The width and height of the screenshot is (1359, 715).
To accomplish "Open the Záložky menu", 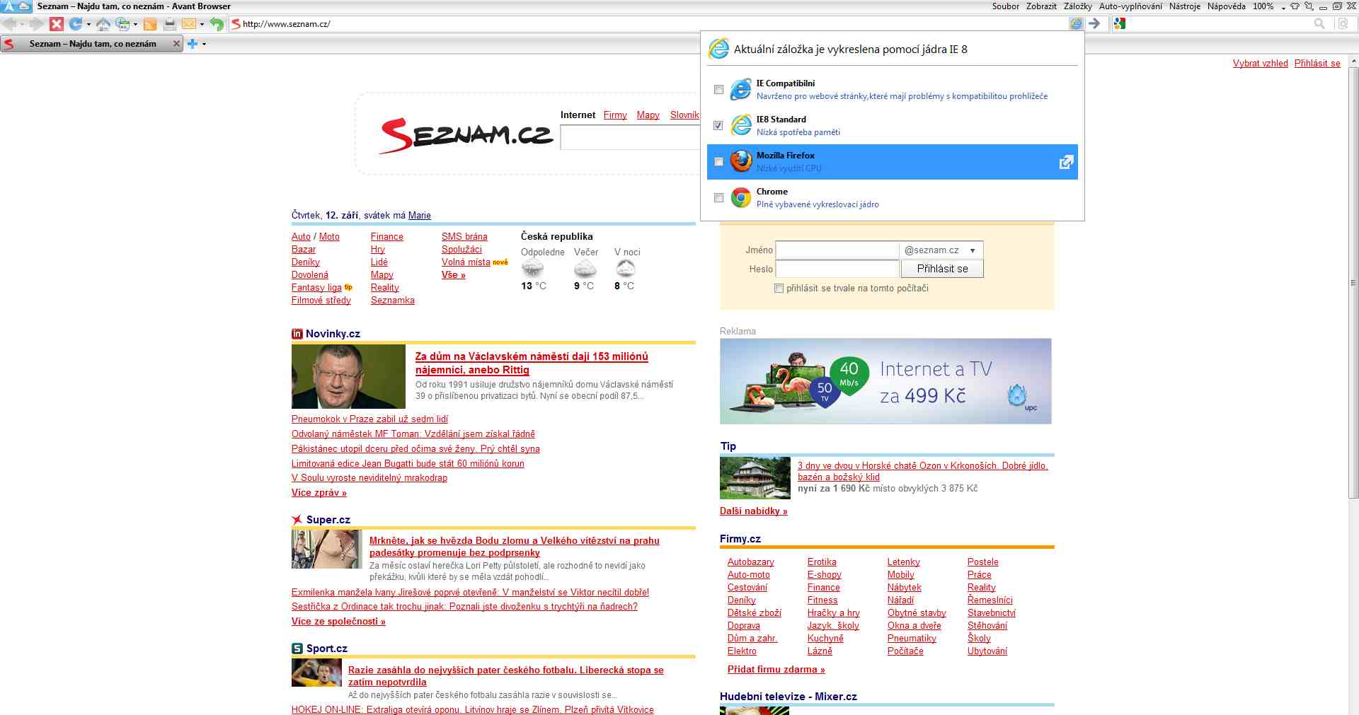I will 1077,6.
